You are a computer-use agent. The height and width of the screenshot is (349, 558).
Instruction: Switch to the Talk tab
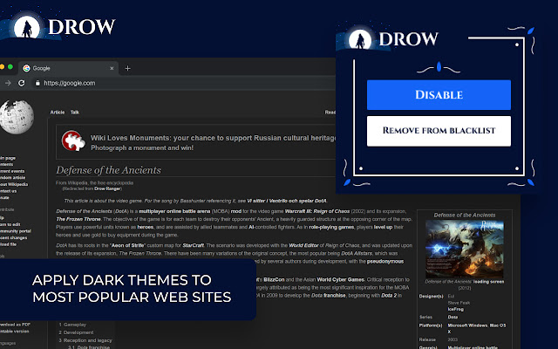click(75, 113)
